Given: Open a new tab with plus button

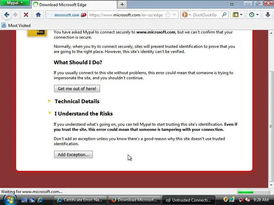Looking at the screenshot, I should click(x=122, y=4).
